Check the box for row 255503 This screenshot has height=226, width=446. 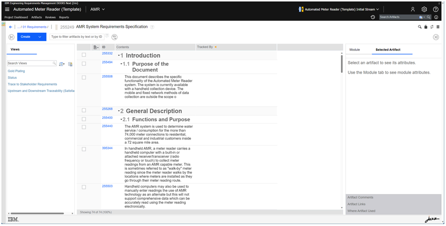pyautogui.click(x=84, y=187)
